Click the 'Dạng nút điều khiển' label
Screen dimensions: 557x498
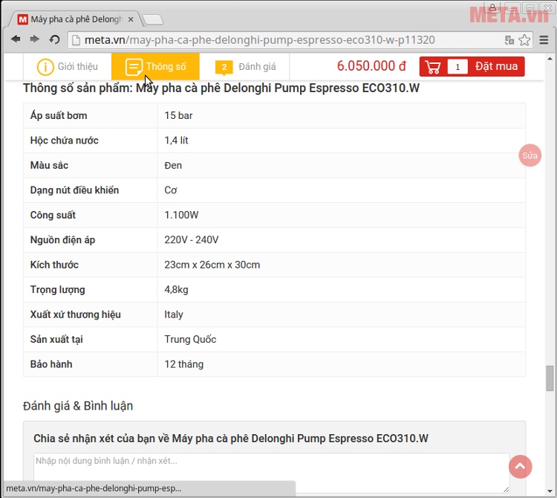tap(74, 190)
